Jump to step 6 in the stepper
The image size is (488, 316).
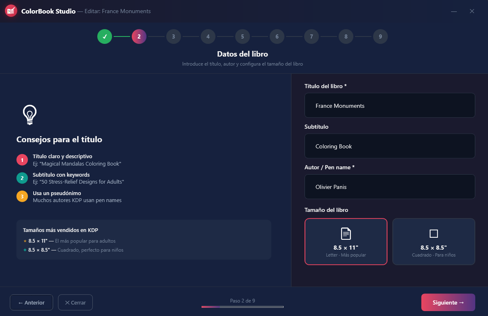[277, 36]
